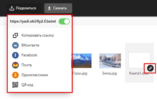Open the Поделиться share menu
The height and width of the screenshot is (99, 157).
point(24,8)
